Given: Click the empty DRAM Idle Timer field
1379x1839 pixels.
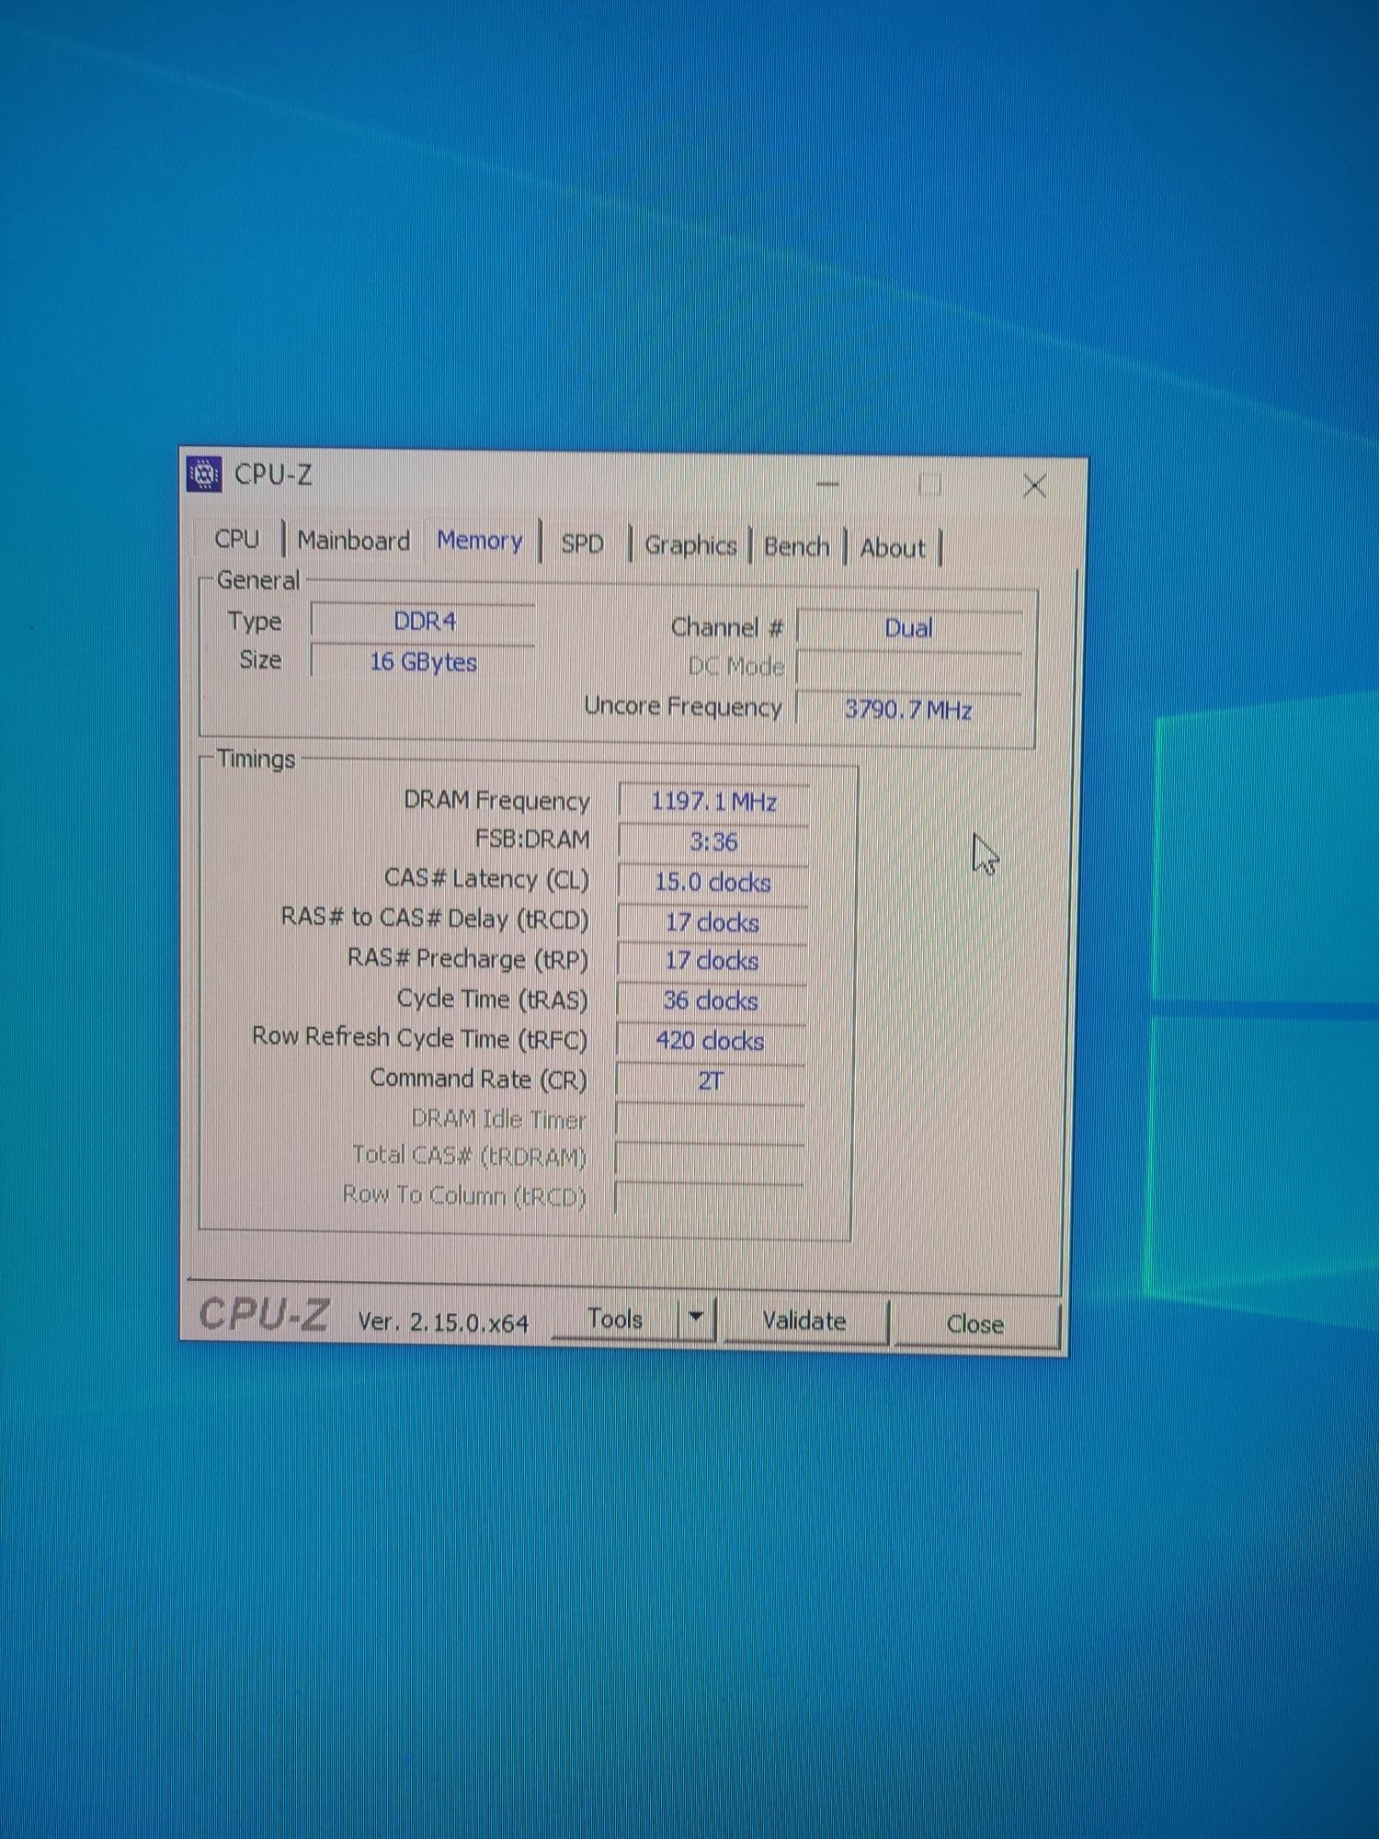Looking at the screenshot, I should click(x=709, y=1122).
